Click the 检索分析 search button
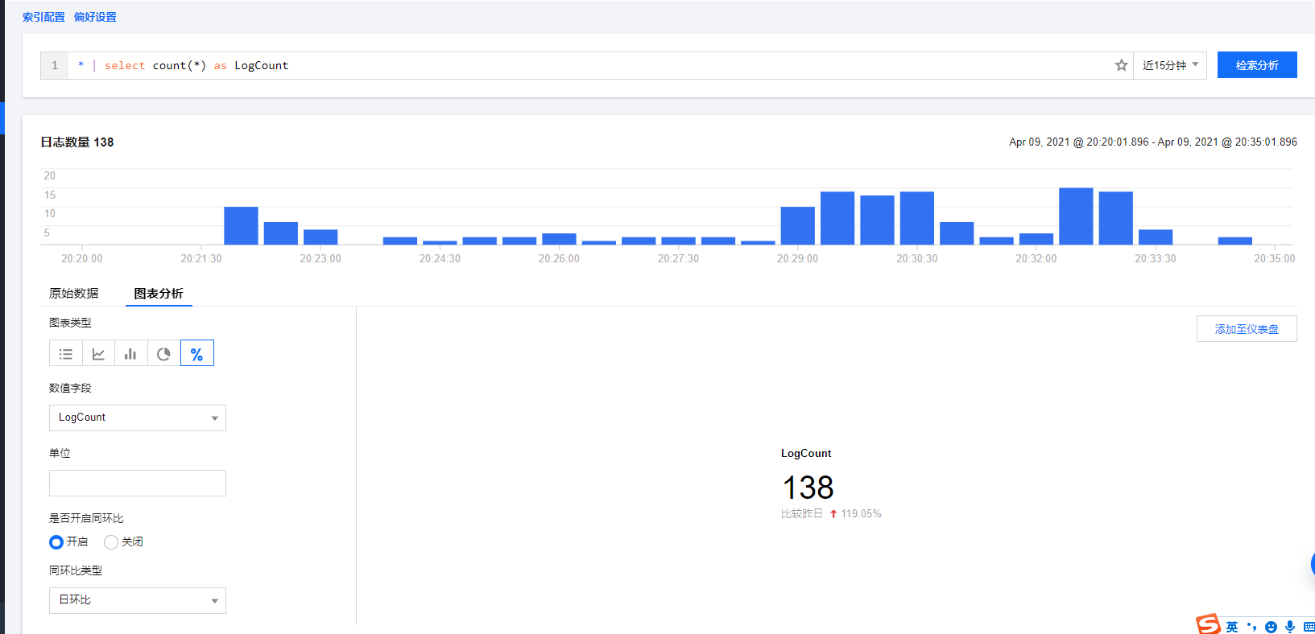This screenshot has width=1315, height=634. pyautogui.click(x=1257, y=65)
